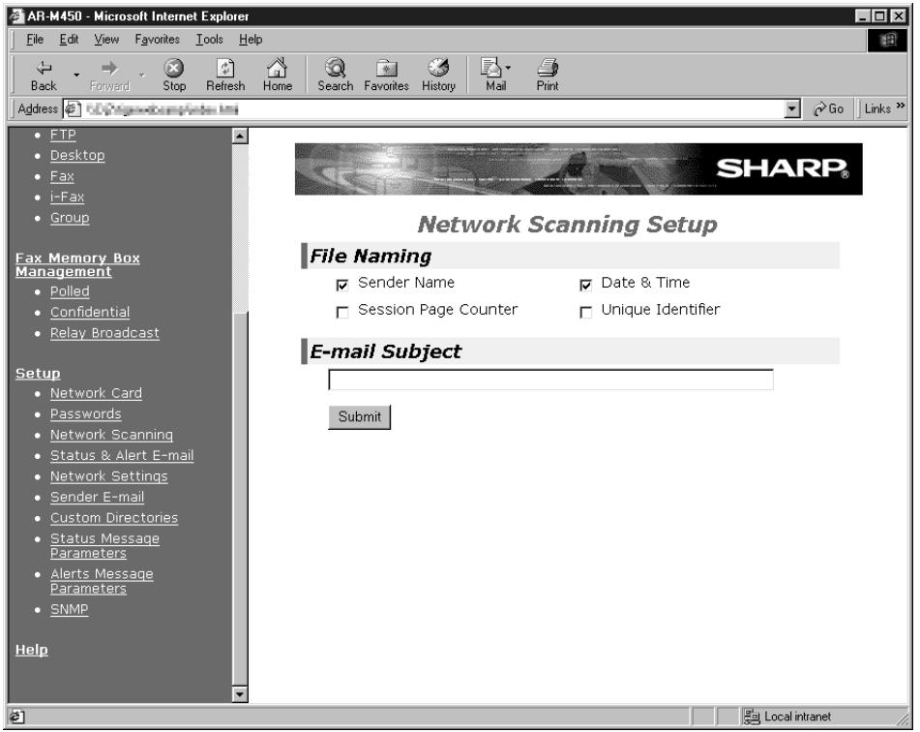Print the page with Print icon
Image resolution: width=920 pixels, height=732 pixels.
[x=548, y=68]
